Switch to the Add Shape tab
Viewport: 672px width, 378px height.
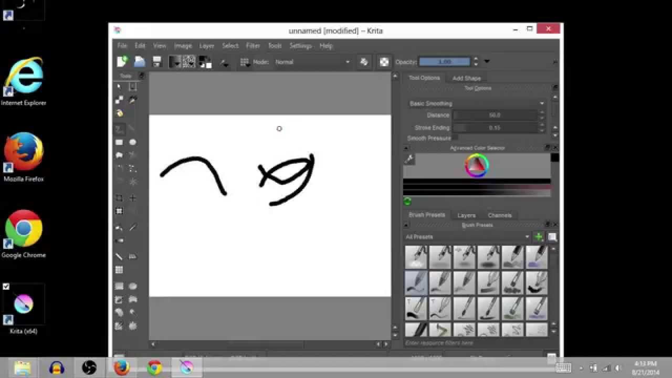[467, 78]
